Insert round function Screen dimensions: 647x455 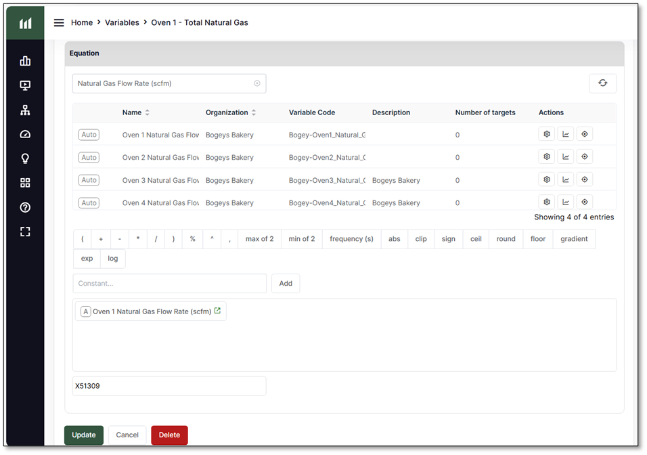(x=506, y=239)
